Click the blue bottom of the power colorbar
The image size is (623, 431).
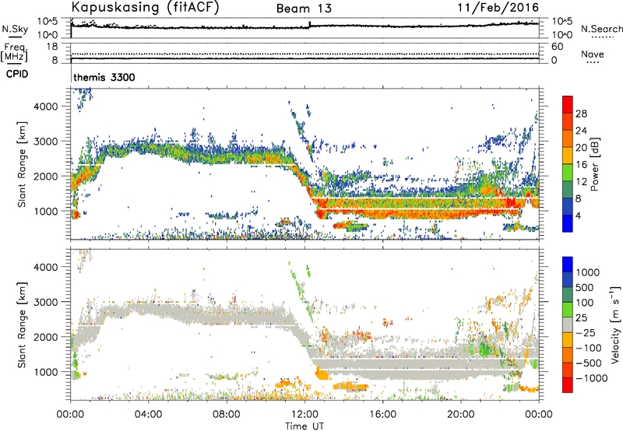[568, 223]
